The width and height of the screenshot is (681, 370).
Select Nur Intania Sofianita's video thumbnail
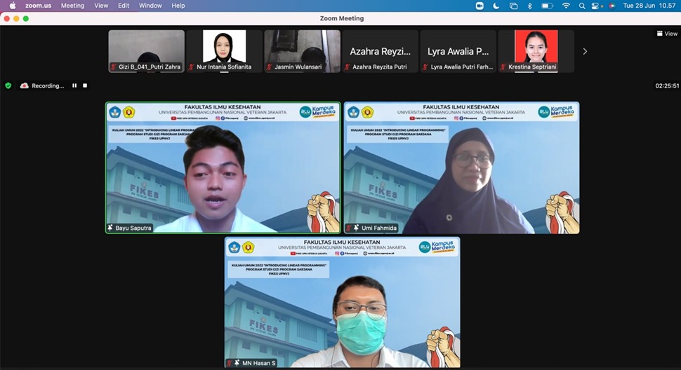(x=224, y=51)
